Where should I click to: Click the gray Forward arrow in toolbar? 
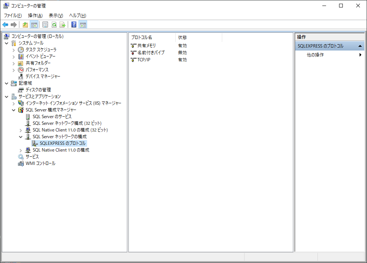[x=14, y=25]
